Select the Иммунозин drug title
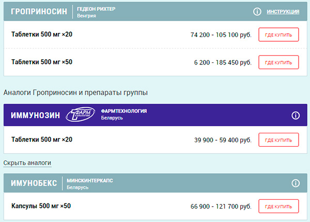This screenshot has width=310, height=222. tap(35, 115)
